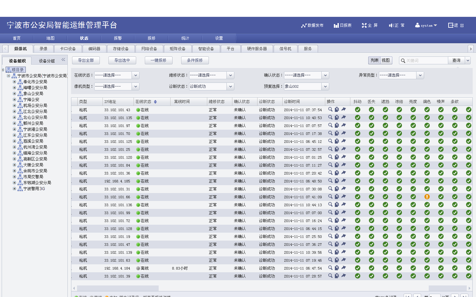The width and height of the screenshot is (476, 297).
Task: Click the 退出 logout icon
Action: pos(451,25)
